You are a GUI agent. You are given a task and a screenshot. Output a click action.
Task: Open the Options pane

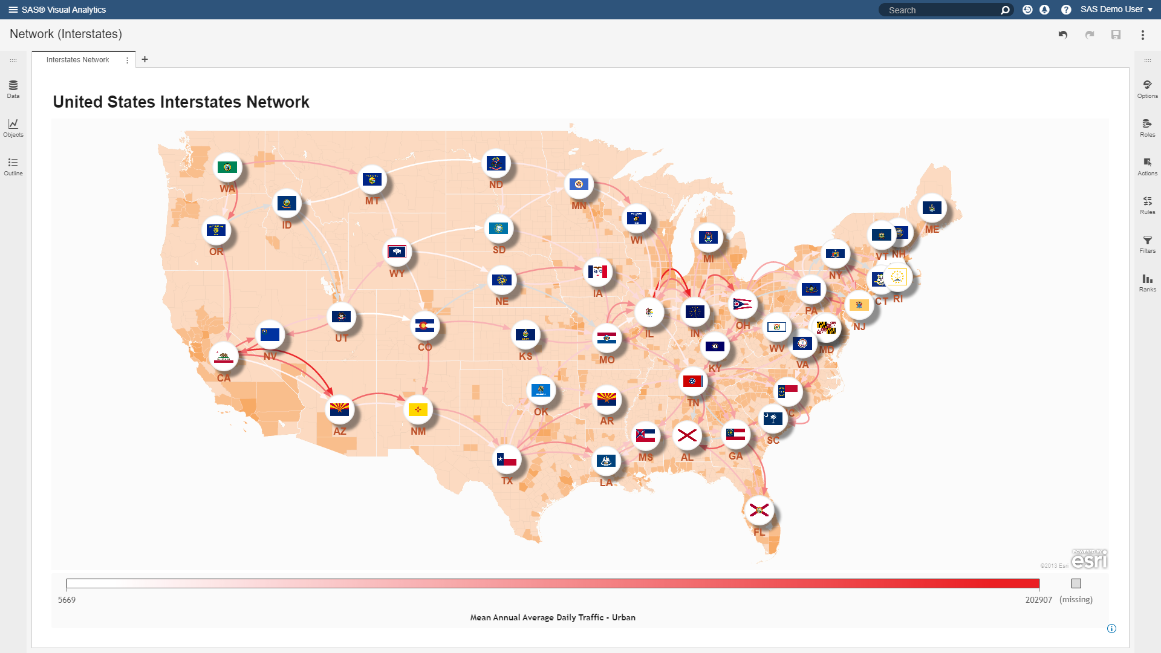1147,89
